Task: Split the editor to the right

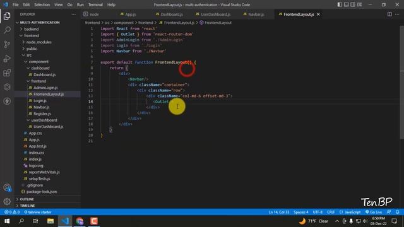Action: pos(389,15)
